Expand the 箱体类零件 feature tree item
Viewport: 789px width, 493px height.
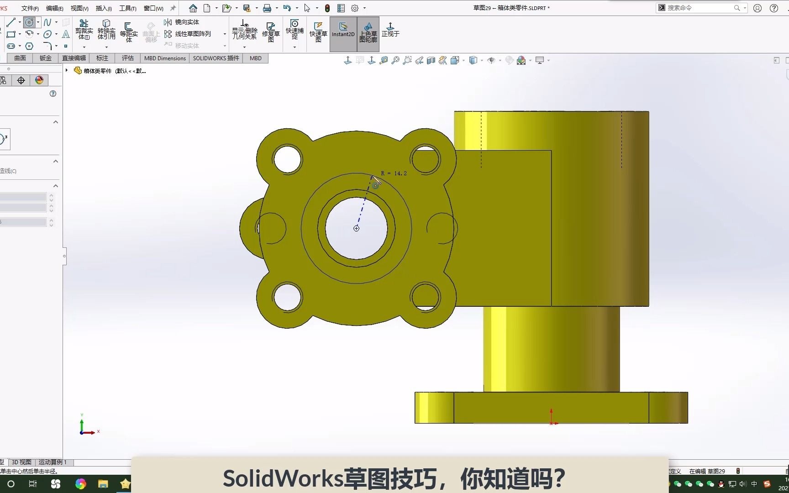coord(67,70)
